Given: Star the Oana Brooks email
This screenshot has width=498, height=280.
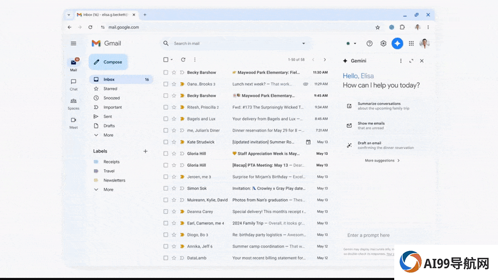Looking at the screenshot, I should (x=174, y=84).
